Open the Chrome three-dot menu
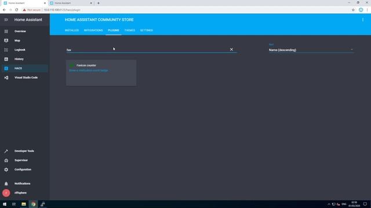Screen dimensions: 371x208 [x=367, y=10]
